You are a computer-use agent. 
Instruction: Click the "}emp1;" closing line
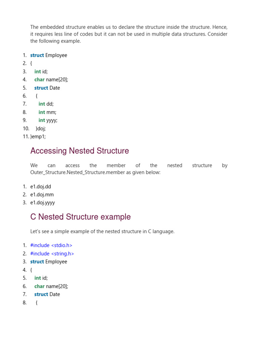38,137
